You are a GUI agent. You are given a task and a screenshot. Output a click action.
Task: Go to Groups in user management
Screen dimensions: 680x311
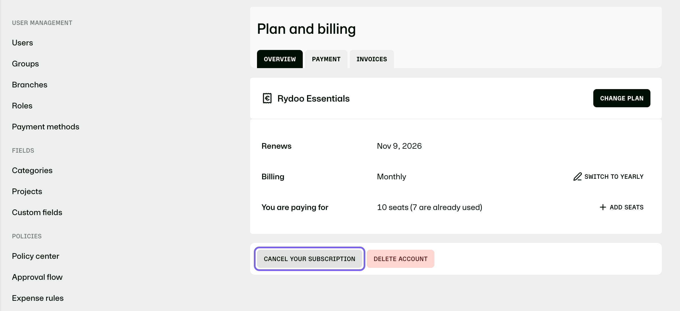25,64
